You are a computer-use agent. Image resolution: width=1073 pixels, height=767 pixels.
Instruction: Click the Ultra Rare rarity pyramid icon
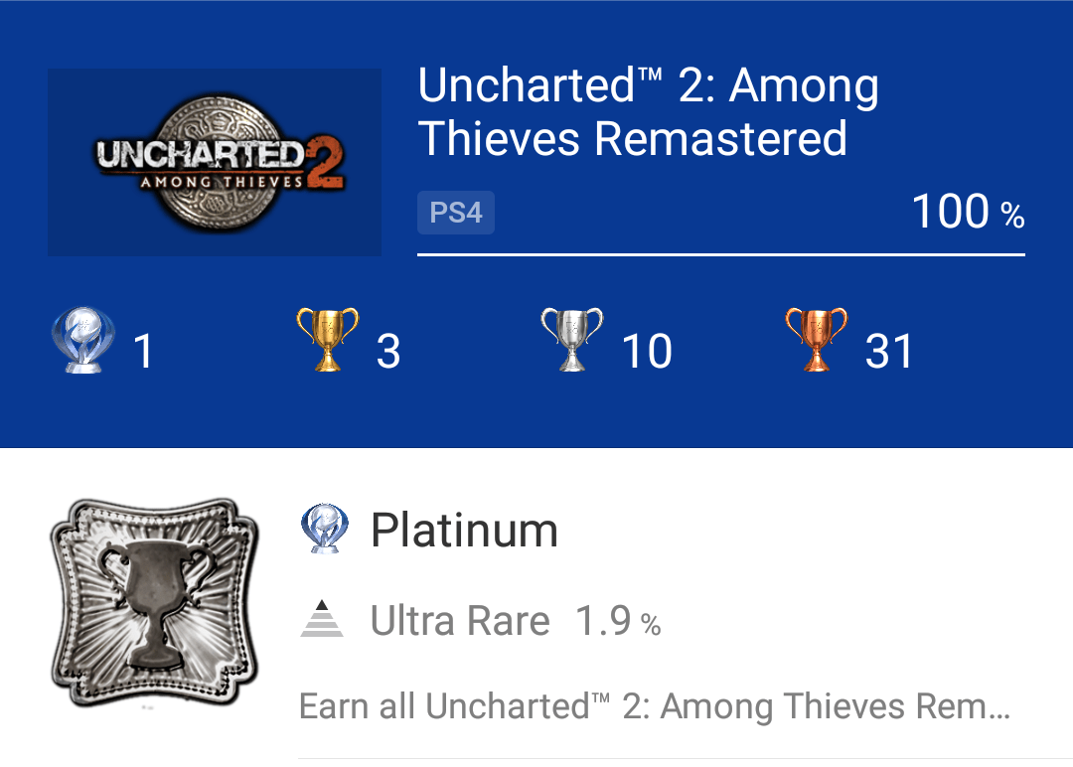(x=322, y=619)
